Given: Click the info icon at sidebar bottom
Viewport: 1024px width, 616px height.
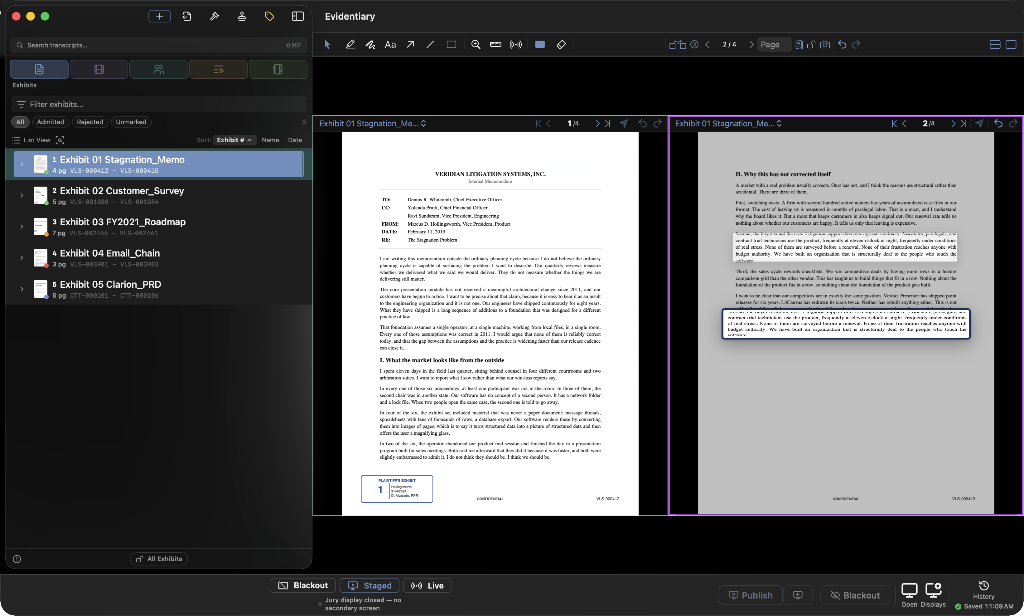Looking at the screenshot, I should pos(17,559).
